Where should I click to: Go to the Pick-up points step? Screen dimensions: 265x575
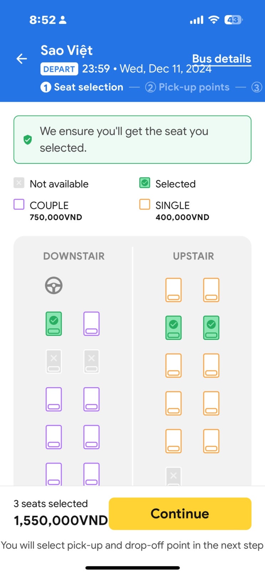tap(188, 87)
